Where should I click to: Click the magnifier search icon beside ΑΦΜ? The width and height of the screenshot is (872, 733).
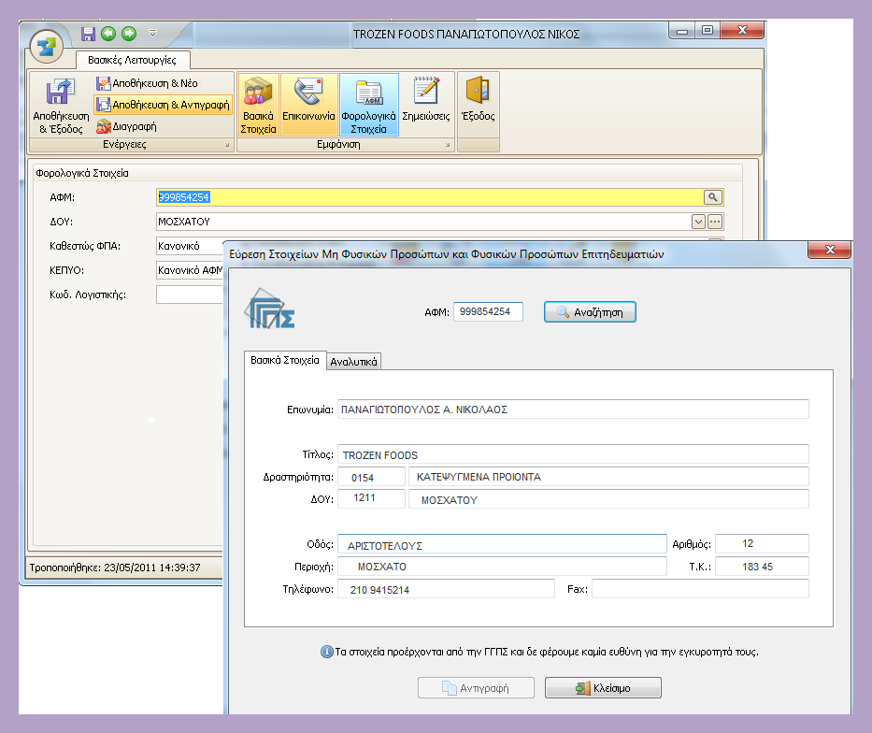click(x=712, y=197)
